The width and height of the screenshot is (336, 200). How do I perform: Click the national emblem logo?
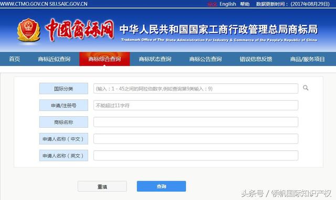(28, 30)
